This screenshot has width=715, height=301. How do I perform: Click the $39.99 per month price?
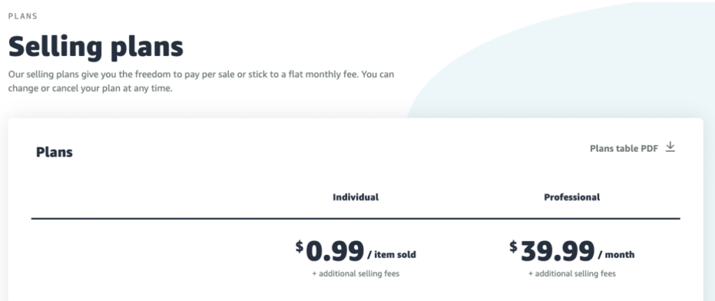572,251
